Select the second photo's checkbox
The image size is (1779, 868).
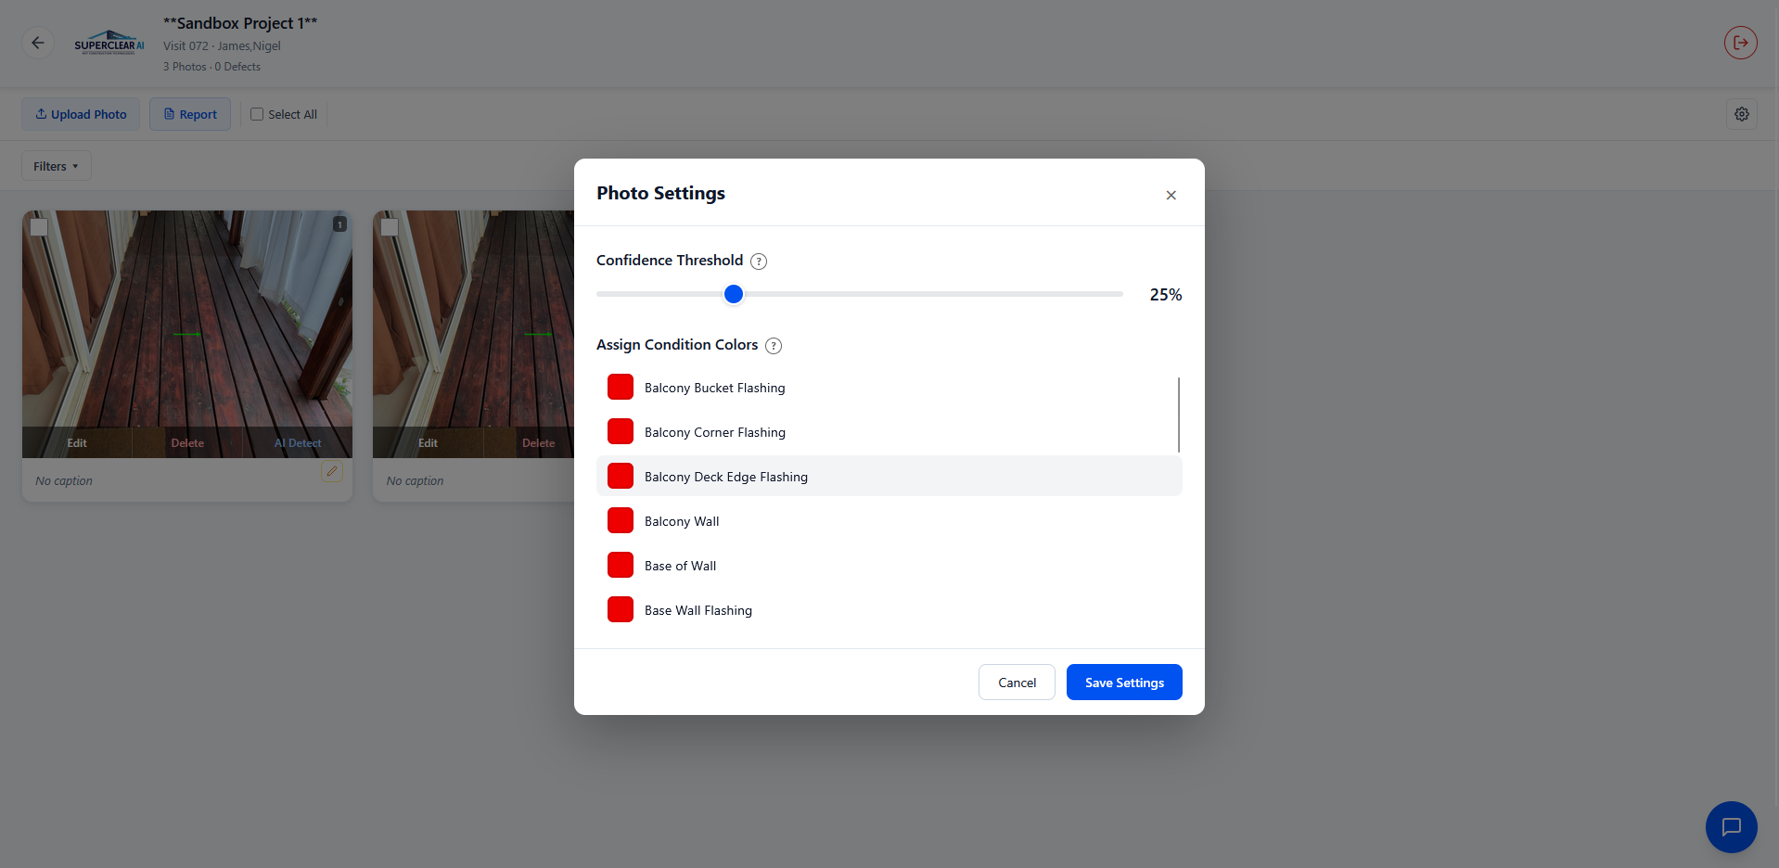click(x=390, y=227)
